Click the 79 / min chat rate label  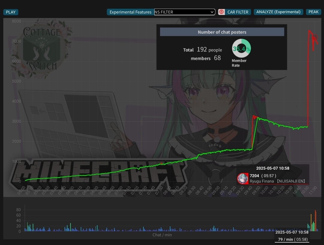click(293, 239)
